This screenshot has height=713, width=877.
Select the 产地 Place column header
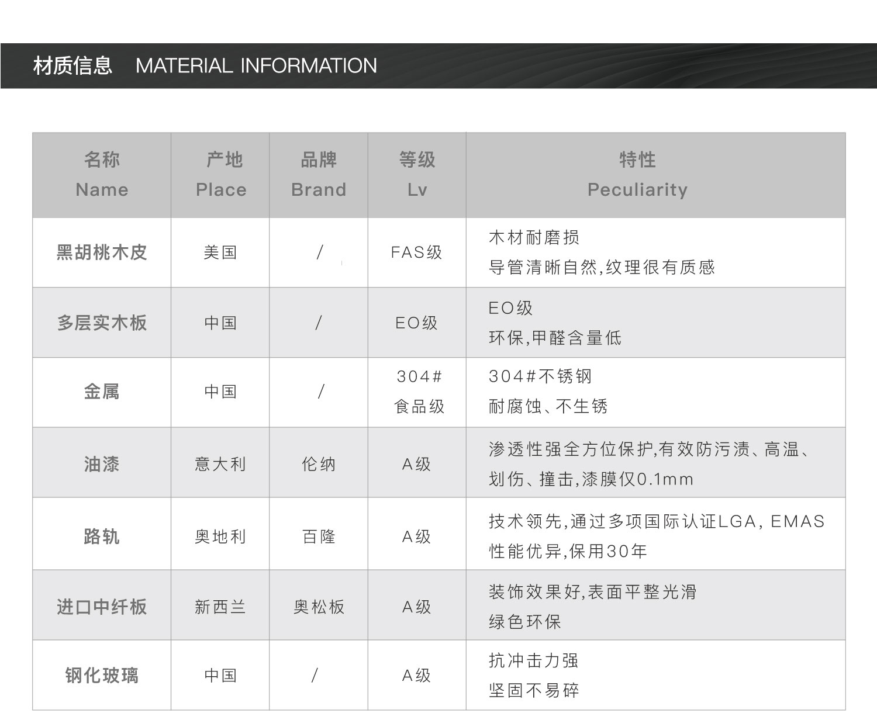click(x=220, y=175)
